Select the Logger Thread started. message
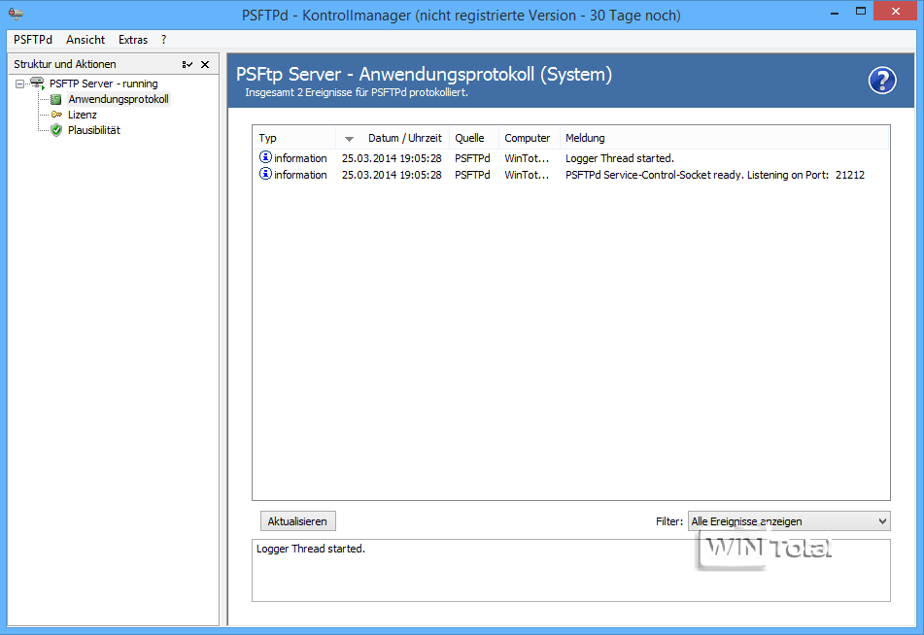The image size is (924, 635). click(x=620, y=158)
